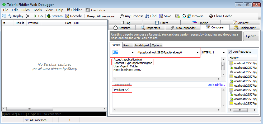Screen dimensions: 263x124
Task: Select the Options sub-tab
Action: 157,45
